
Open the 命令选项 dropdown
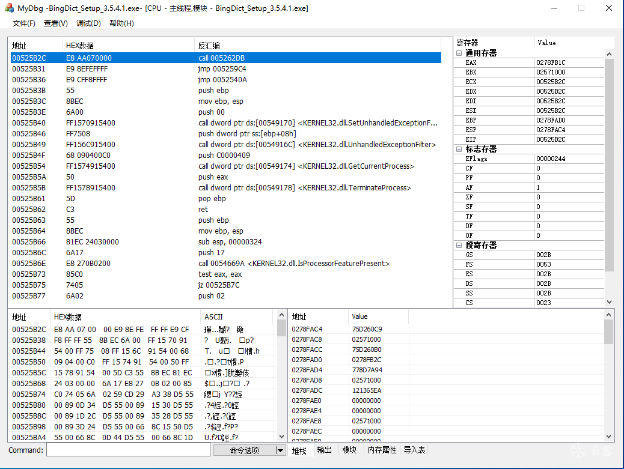pos(280,450)
